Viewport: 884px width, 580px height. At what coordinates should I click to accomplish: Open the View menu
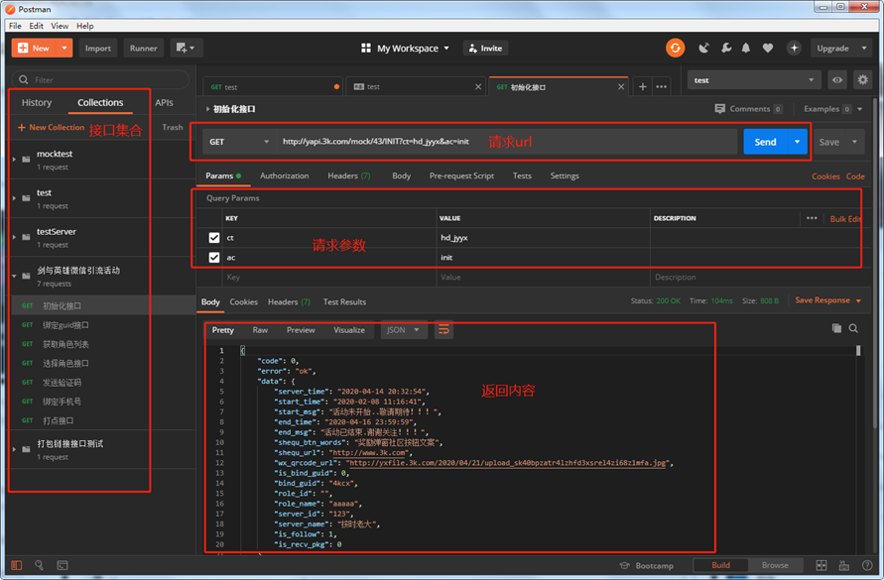60,26
